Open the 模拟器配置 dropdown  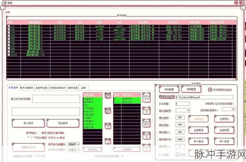pyautogui.click(x=183, y=110)
